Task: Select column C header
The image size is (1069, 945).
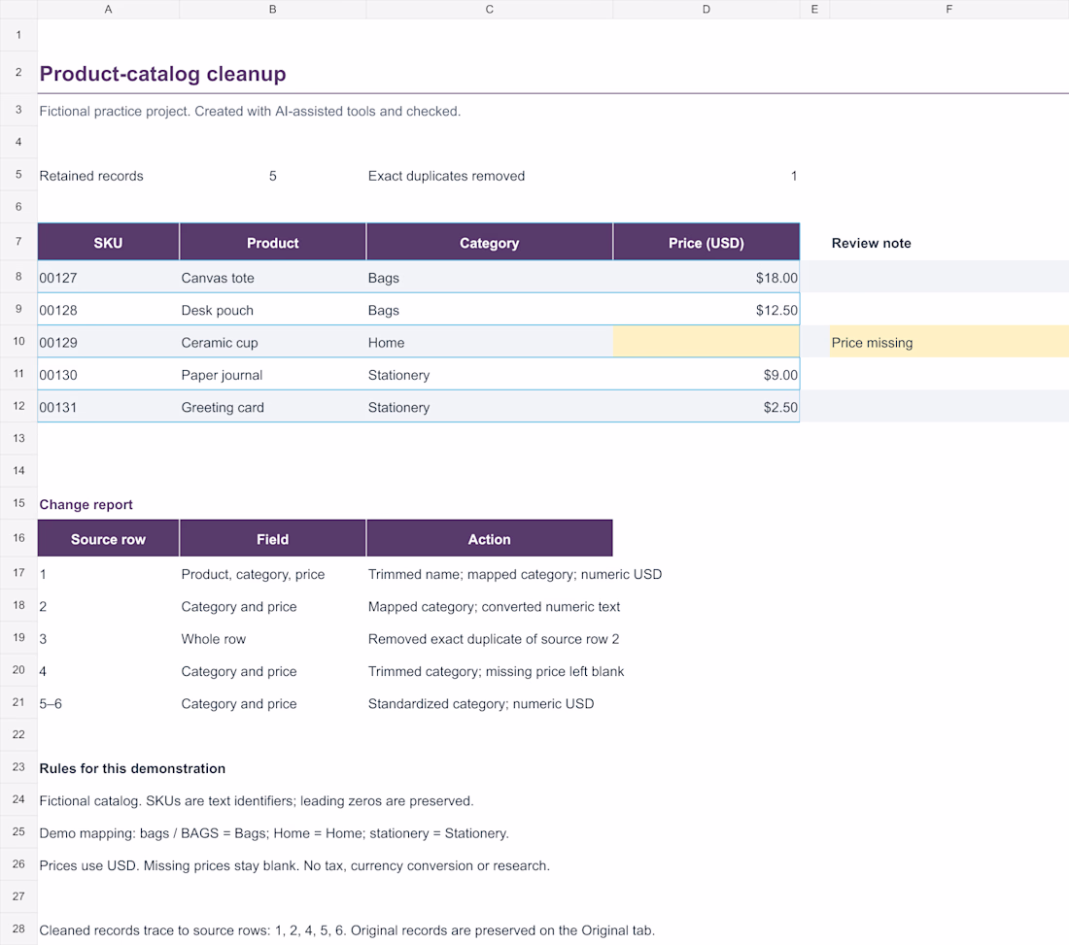Action: [x=490, y=10]
